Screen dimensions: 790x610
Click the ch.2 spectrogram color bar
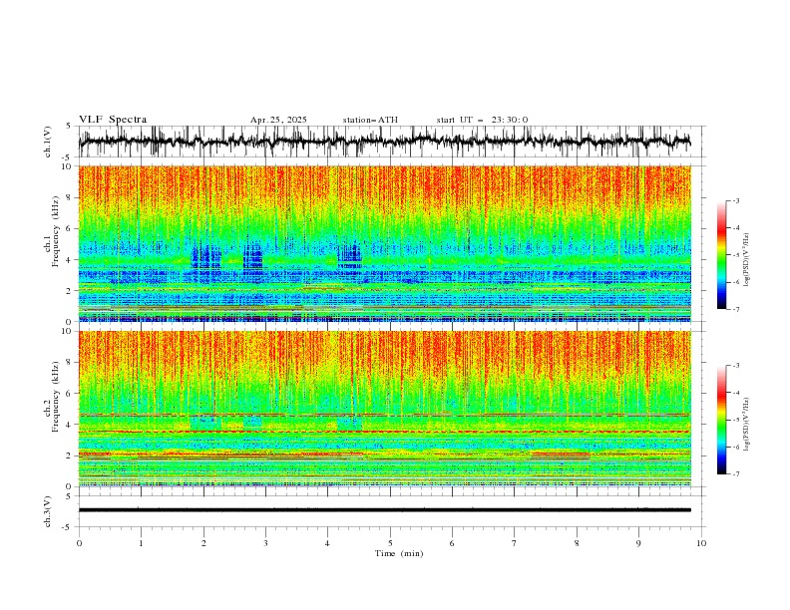721,420
